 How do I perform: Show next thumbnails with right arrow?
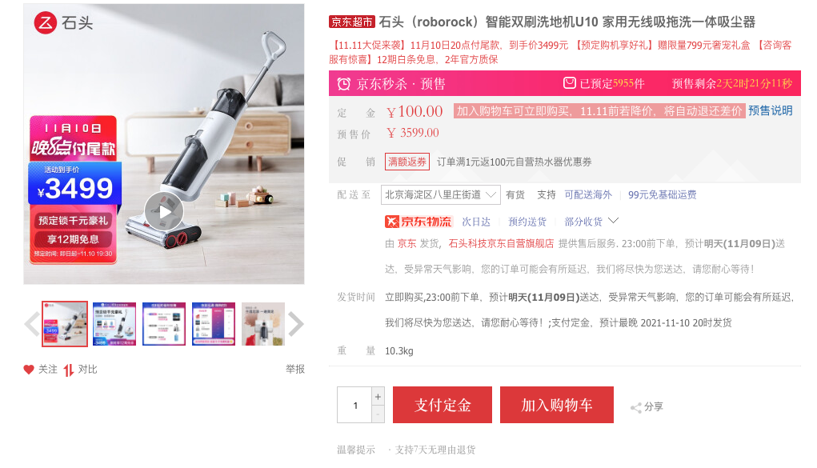pyautogui.click(x=295, y=324)
